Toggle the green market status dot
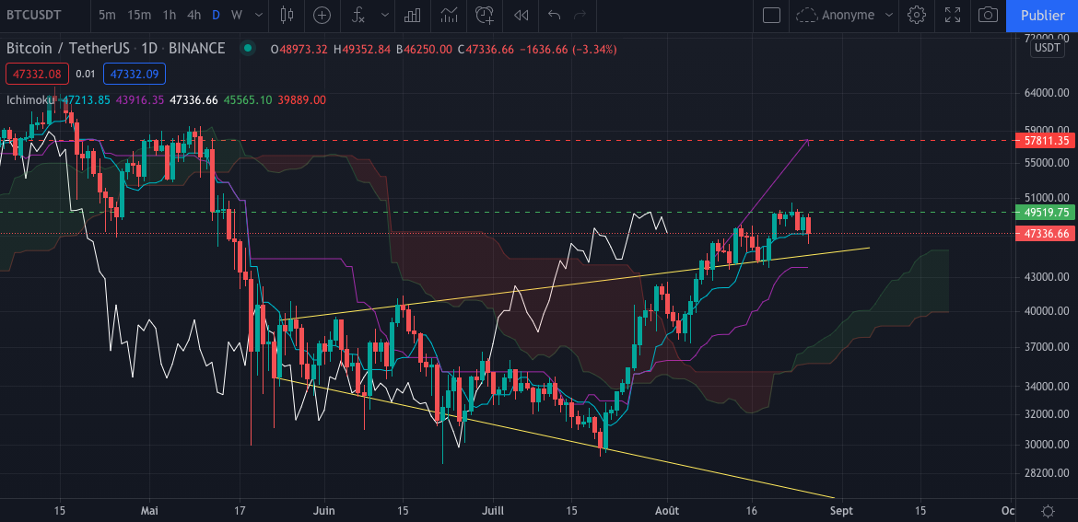The image size is (1078, 522). click(x=246, y=49)
